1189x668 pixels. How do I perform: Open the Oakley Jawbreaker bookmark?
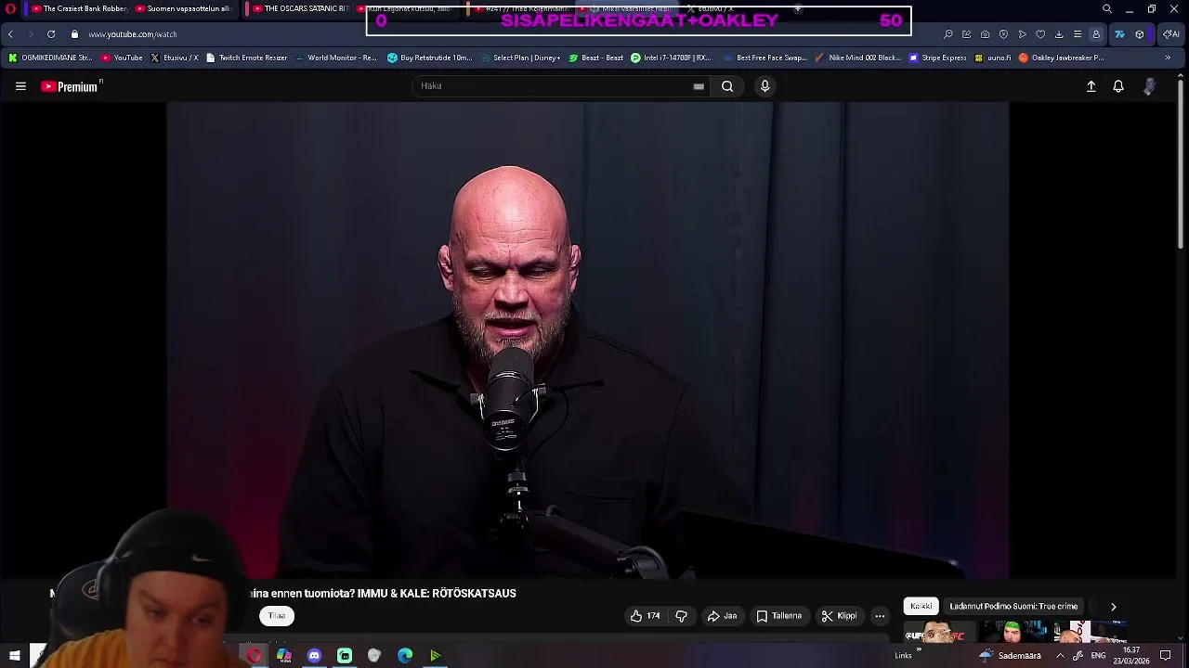coord(1061,58)
